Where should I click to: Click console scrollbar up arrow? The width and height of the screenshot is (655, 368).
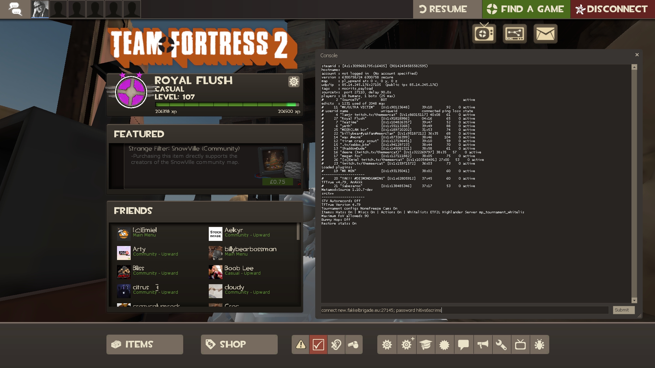pyautogui.click(x=634, y=67)
